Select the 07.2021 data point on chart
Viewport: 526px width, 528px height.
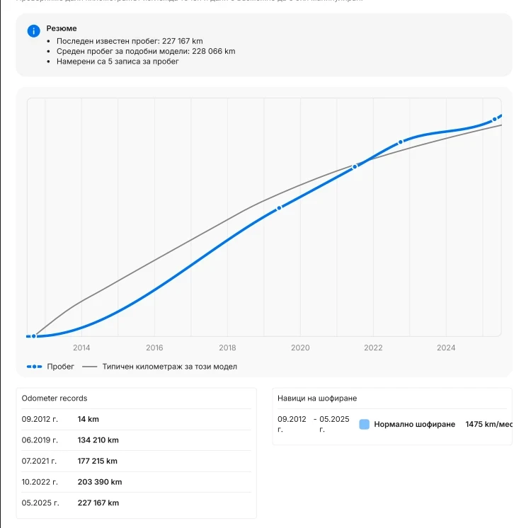(355, 167)
